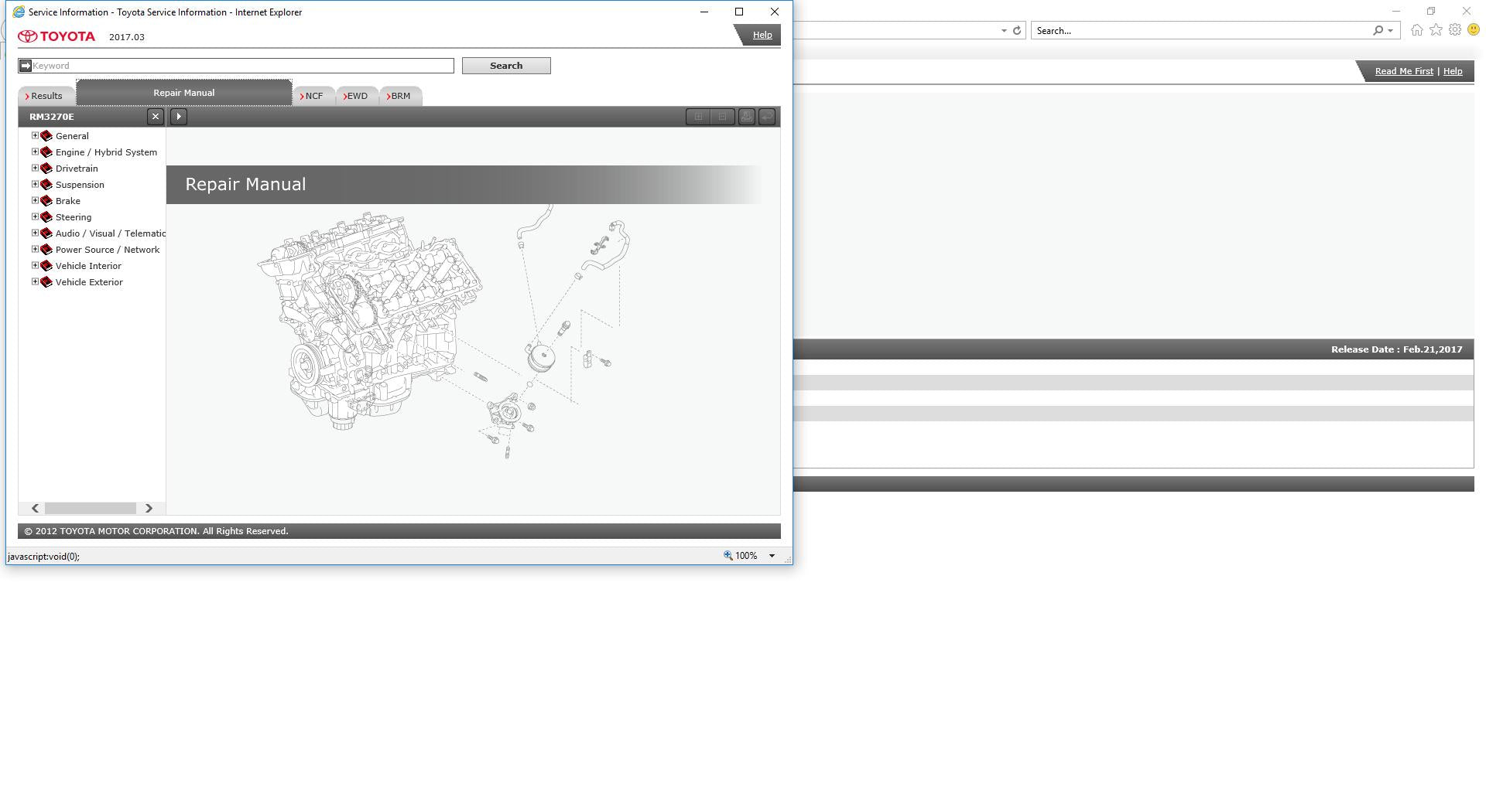This screenshot has height=804, width=1486.
Task: Expand the General tree node
Action: point(35,136)
